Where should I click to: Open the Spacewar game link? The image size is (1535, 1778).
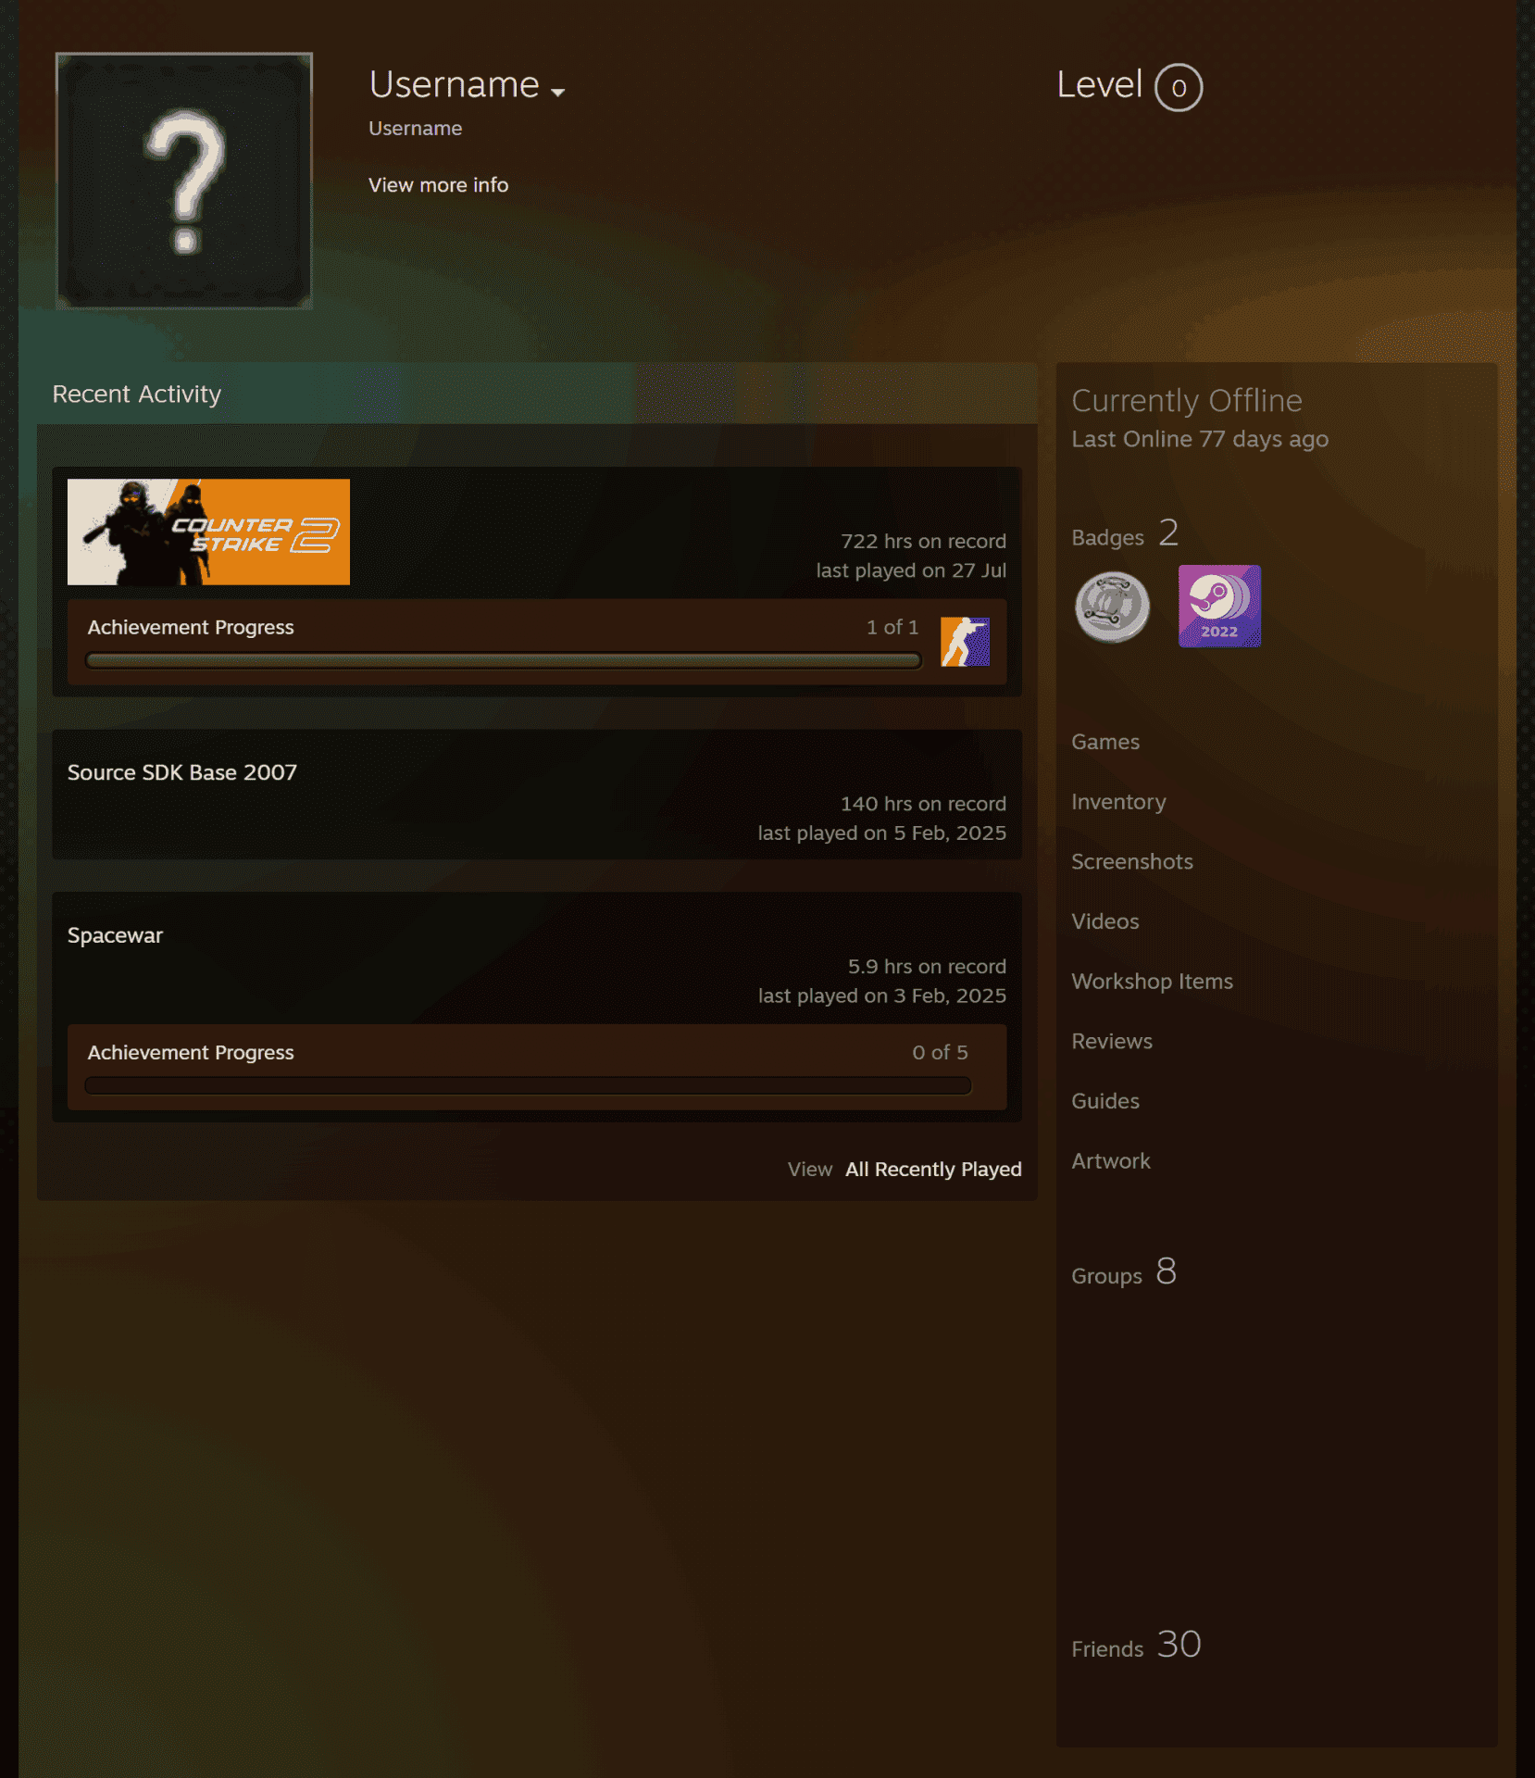pos(115,935)
